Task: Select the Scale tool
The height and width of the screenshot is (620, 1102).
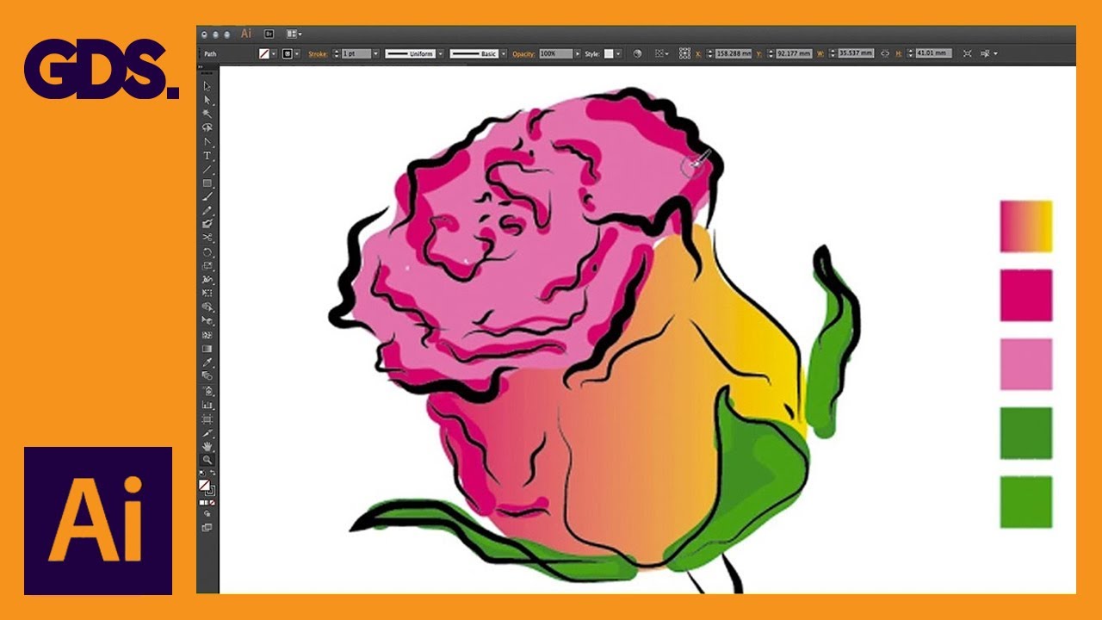Action: pos(207,266)
